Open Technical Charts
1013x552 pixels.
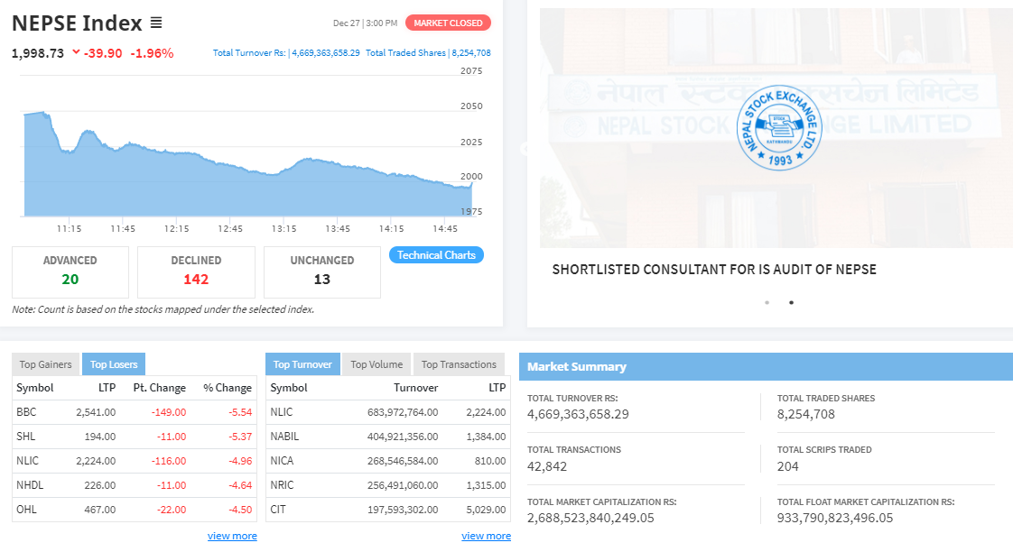(436, 255)
